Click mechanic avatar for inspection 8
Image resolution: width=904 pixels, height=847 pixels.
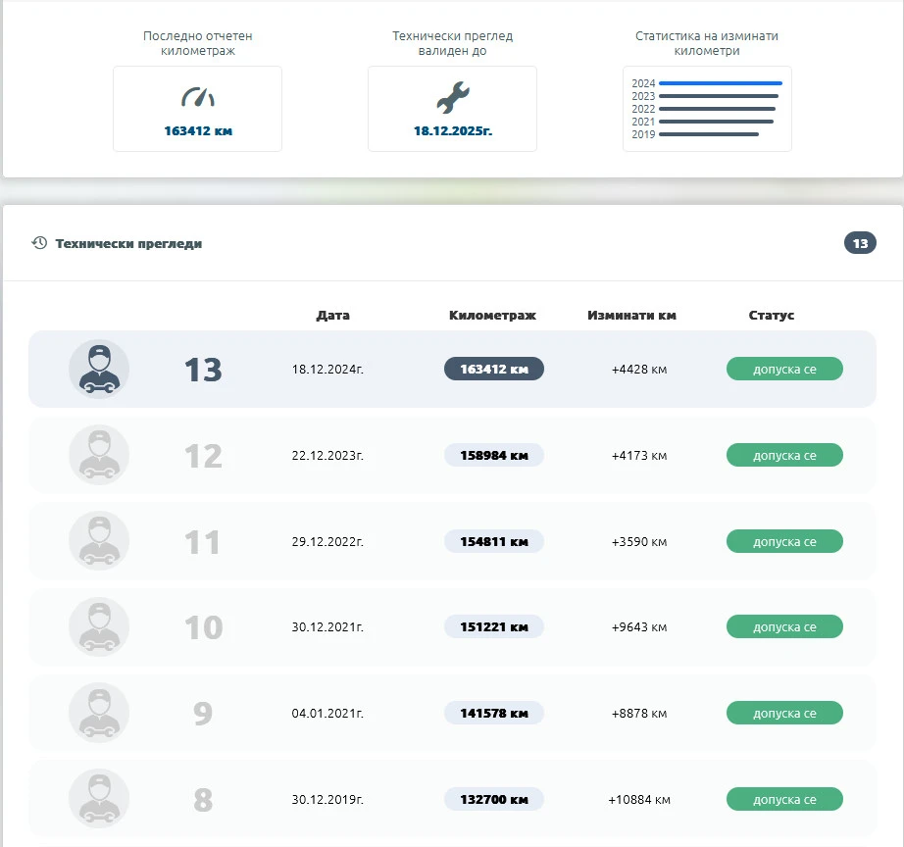tap(98, 799)
